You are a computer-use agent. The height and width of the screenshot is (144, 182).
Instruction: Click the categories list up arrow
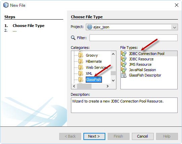pos(113,54)
